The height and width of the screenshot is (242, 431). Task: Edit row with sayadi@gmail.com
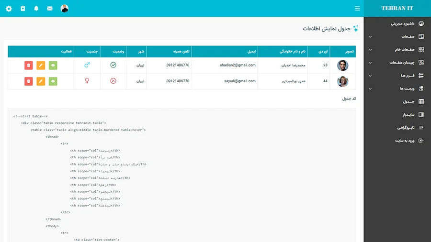click(x=41, y=81)
